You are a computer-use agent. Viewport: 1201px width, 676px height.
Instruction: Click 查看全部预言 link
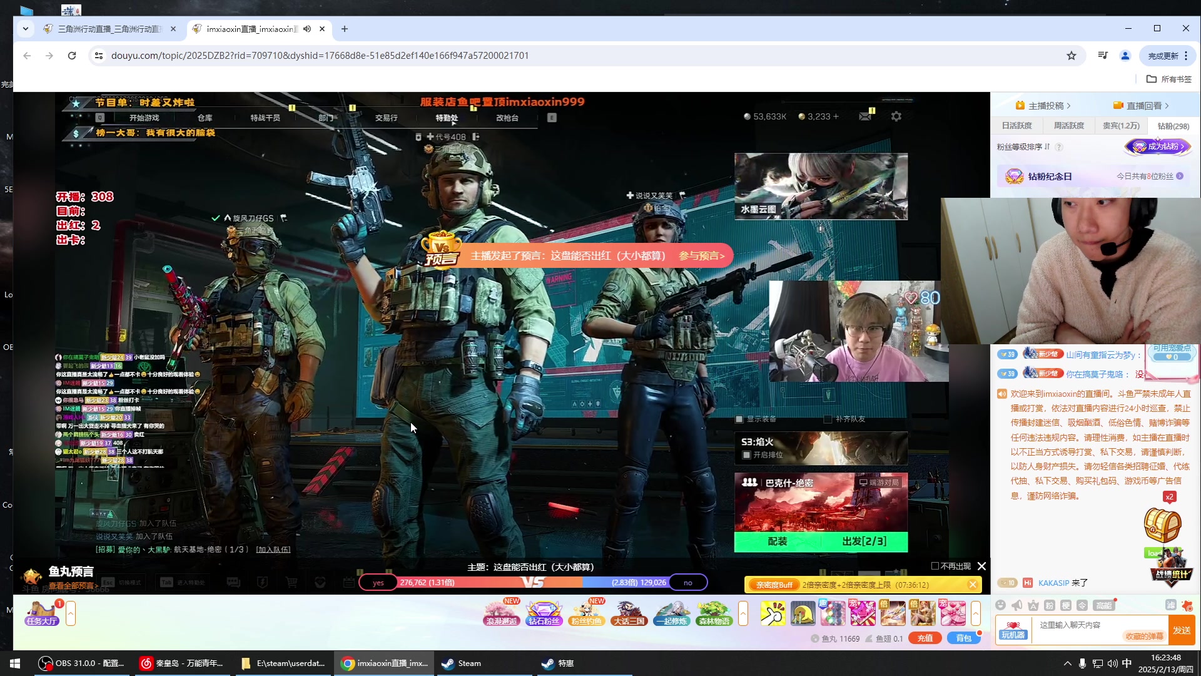[x=73, y=586]
